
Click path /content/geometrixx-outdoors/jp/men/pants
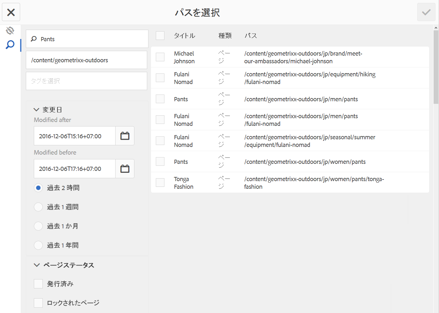tap(301, 99)
